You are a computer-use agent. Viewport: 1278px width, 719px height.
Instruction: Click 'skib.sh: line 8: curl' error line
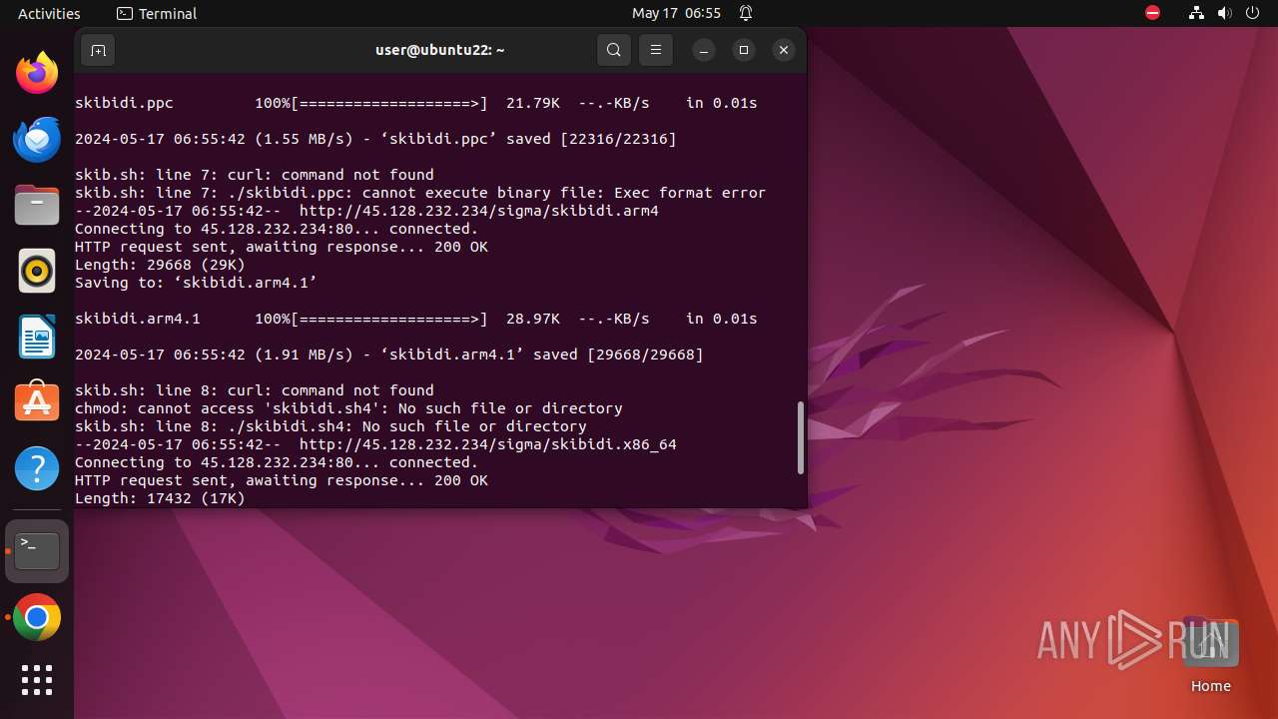coord(255,390)
